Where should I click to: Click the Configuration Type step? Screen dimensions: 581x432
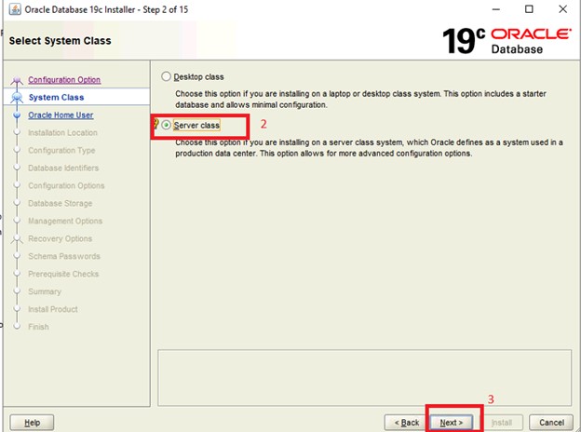click(x=61, y=151)
